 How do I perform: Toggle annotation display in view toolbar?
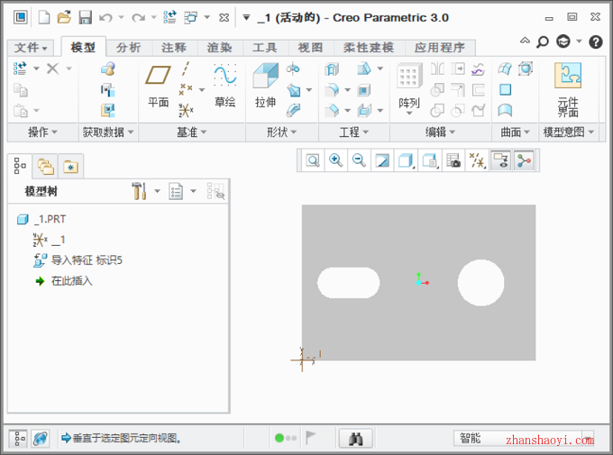pyautogui.click(x=501, y=160)
